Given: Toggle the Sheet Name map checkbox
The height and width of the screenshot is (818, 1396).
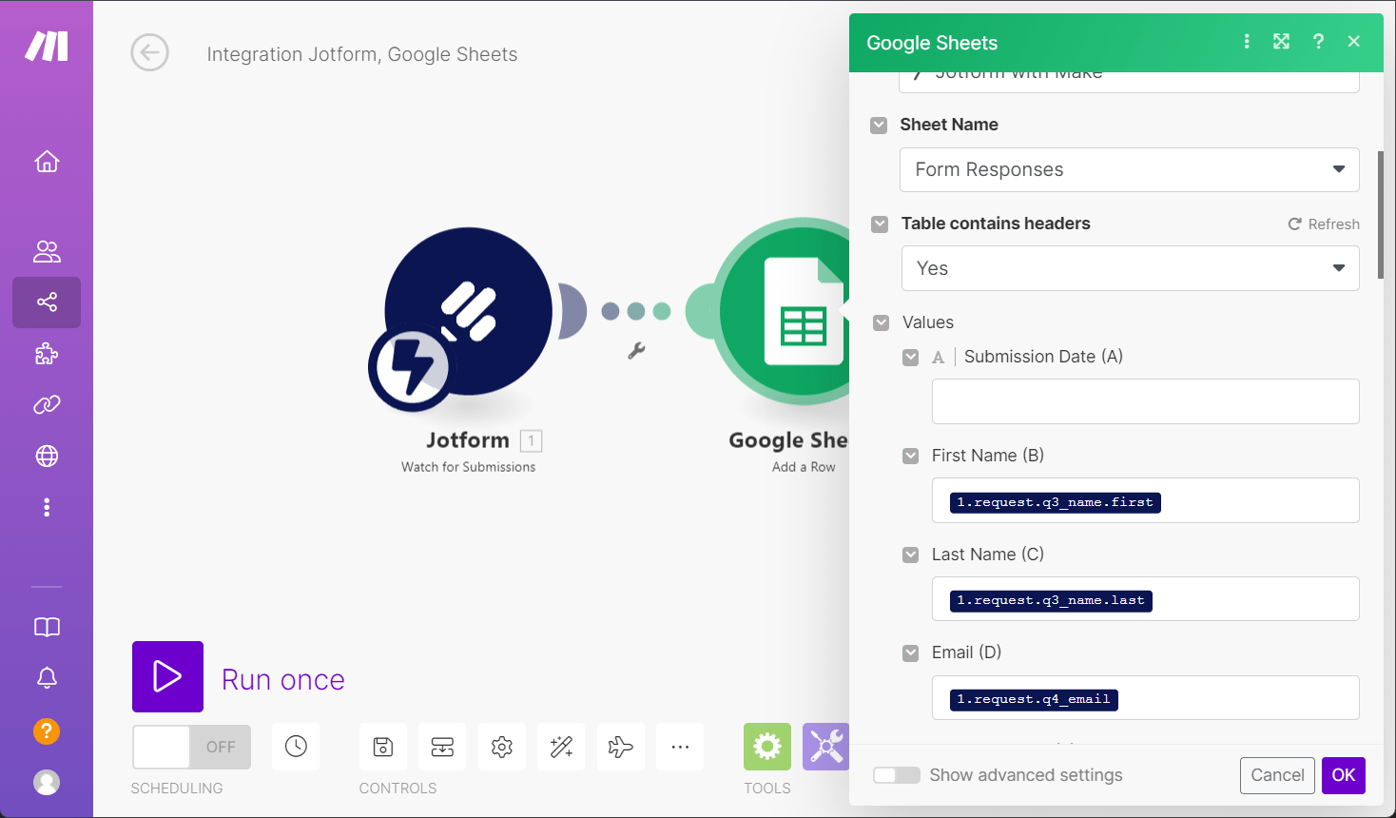Looking at the screenshot, I should pyautogui.click(x=879, y=125).
